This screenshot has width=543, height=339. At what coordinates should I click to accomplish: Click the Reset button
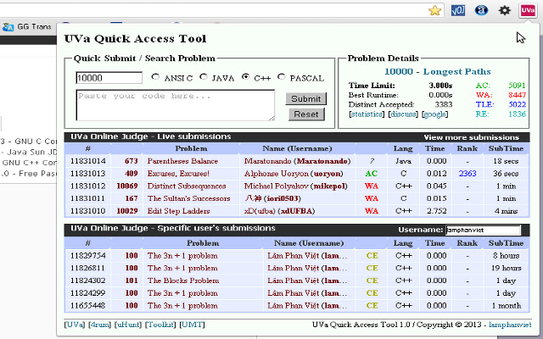pos(306,114)
